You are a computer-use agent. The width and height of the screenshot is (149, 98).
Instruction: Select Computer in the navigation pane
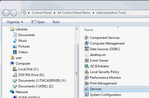click(x=23, y=64)
